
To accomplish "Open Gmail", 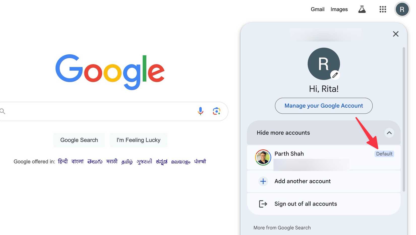I will pos(317,9).
